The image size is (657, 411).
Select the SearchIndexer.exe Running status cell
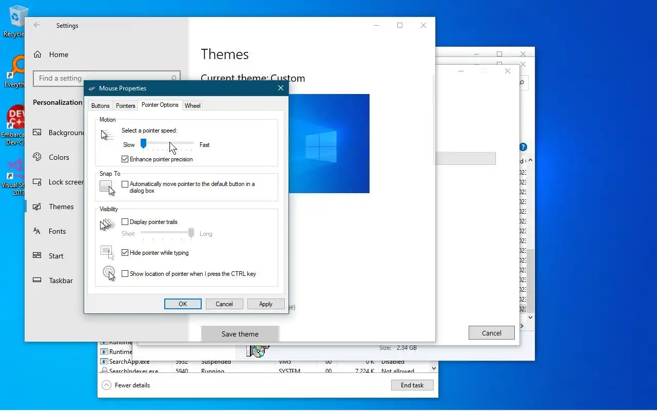212,370
